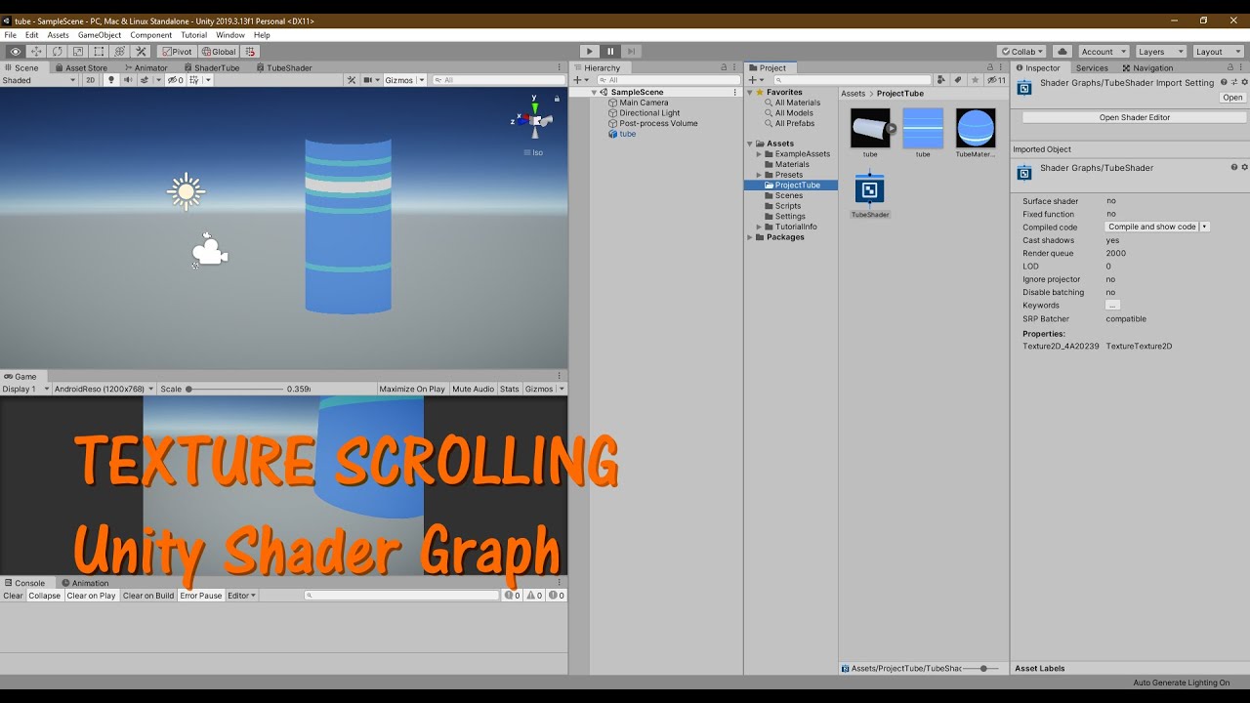Switch to the Asset Store tab
This screenshot has width=1250, height=703.
[x=80, y=67]
